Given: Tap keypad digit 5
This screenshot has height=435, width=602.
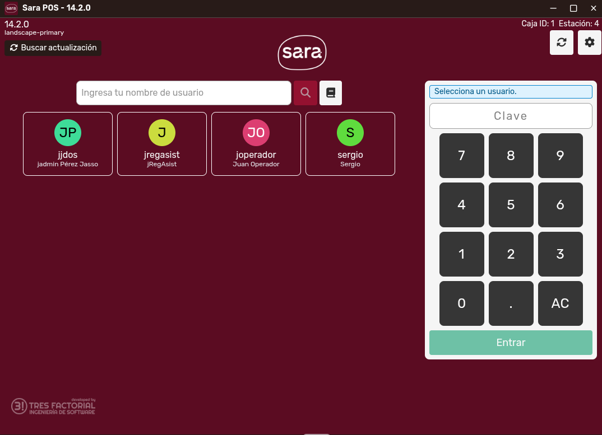Looking at the screenshot, I should 511,205.
